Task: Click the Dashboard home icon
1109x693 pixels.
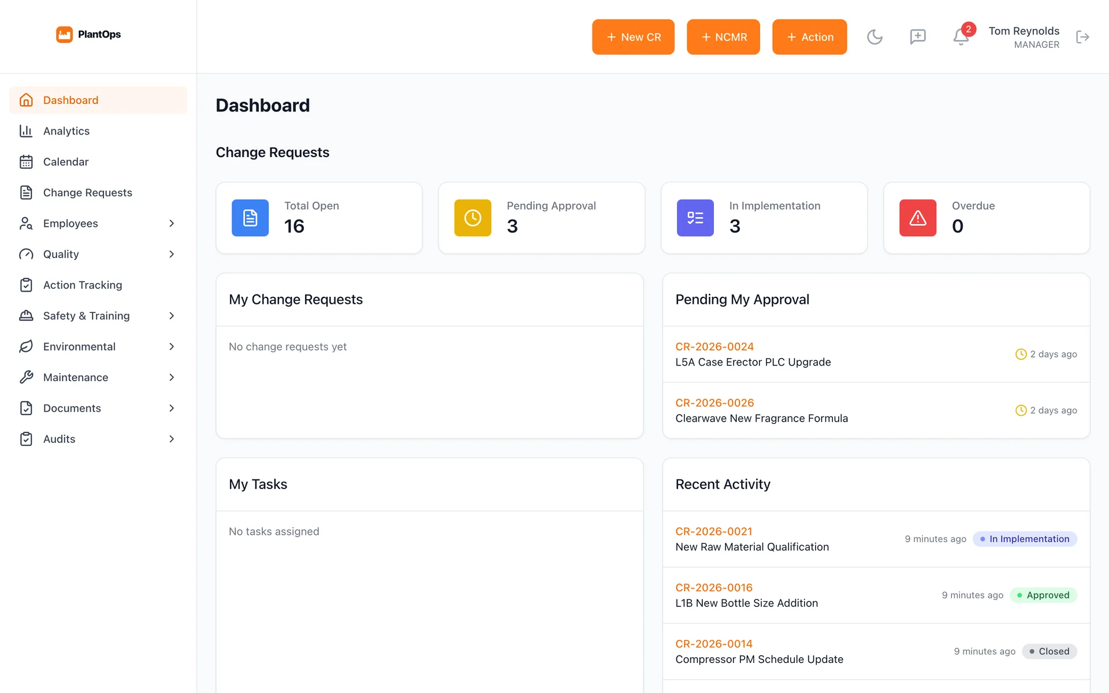Action: (x=26, y=100)
